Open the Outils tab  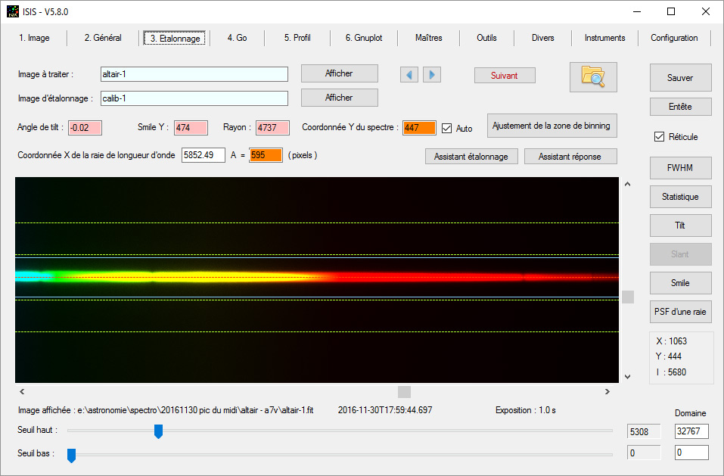[x=486, y=38]
